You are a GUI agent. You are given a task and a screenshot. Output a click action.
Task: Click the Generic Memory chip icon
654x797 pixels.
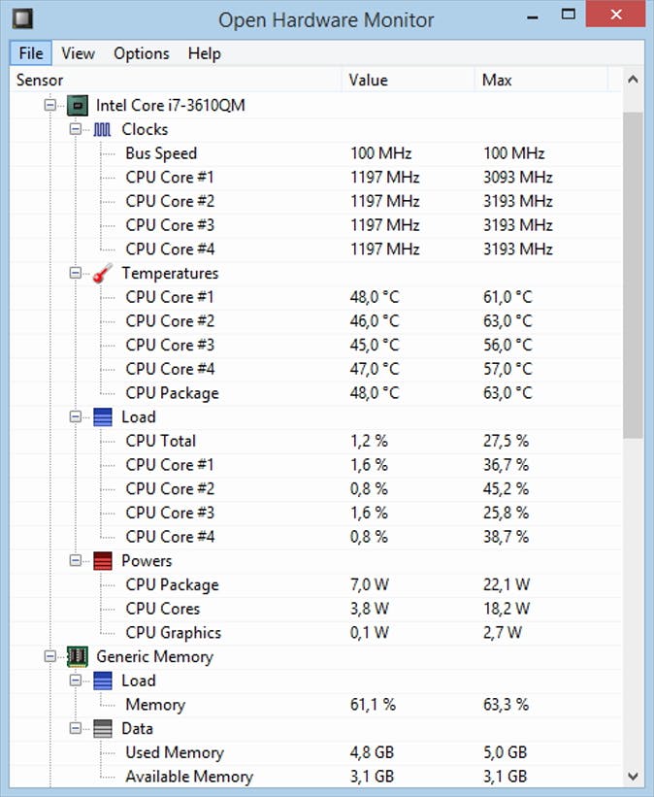click(x=79, y=657)
